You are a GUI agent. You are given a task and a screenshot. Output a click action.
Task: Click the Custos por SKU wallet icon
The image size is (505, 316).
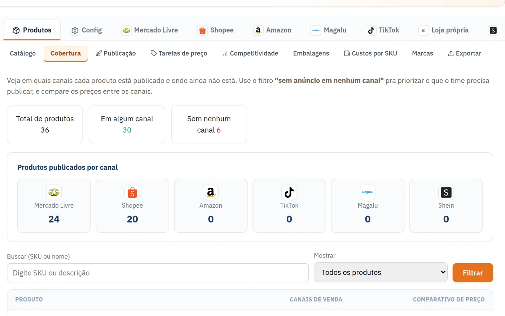point(347,53)
